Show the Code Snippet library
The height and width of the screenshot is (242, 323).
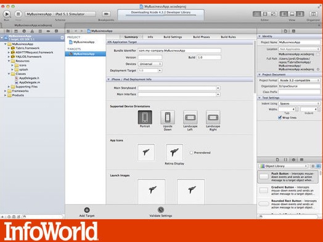point(285,159)
